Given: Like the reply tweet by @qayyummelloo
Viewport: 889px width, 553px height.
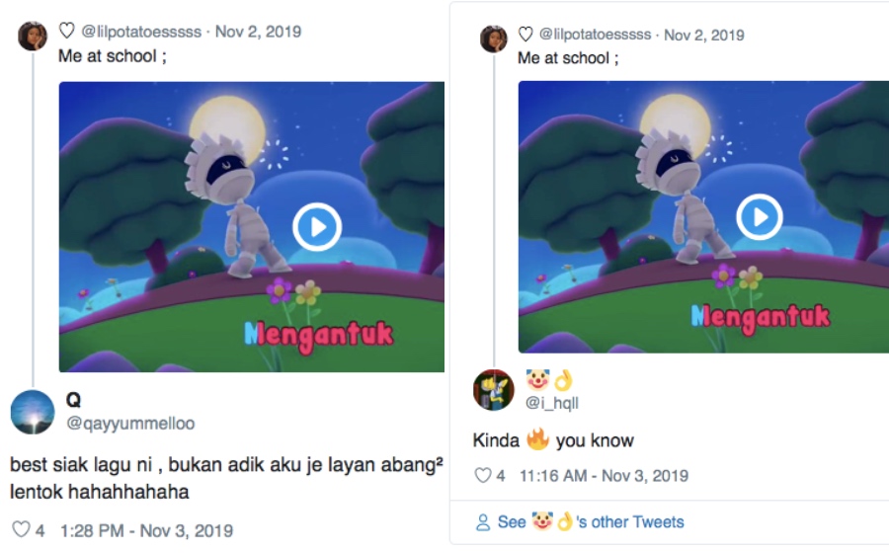Looking at the screenshot, I should click(21, 529).
